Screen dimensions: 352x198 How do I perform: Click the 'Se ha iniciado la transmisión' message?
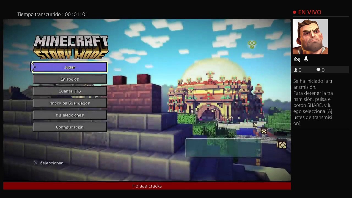(313, 84)
